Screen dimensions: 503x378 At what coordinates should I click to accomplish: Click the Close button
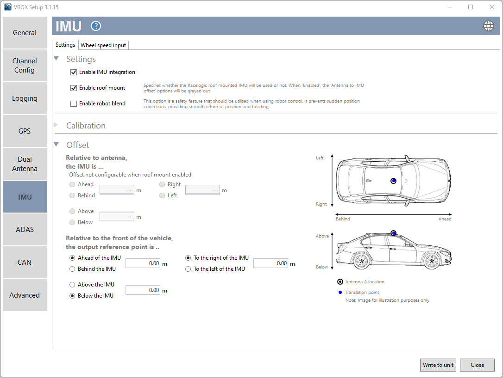pyautogui.click(x=477, y=365)
